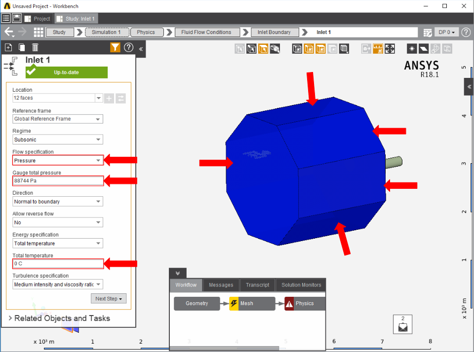
Task: Expand the right side panel chevron
Action: point(469,87)
